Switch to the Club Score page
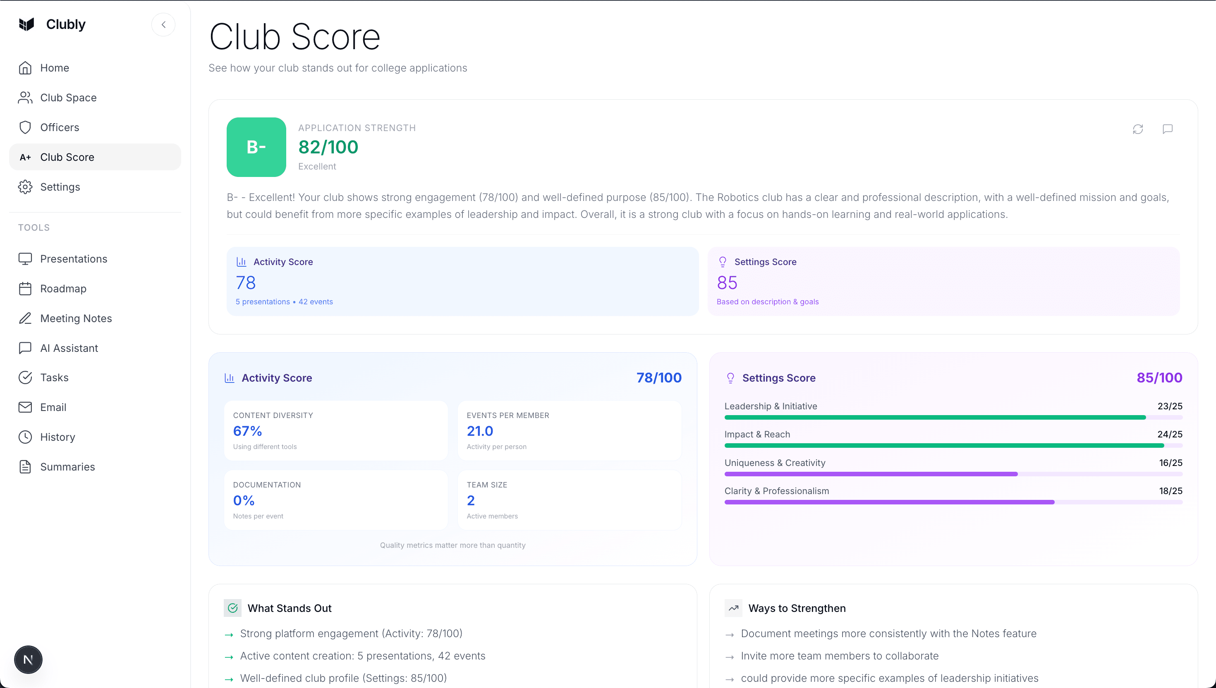The height and width of the screenshot is (688, 1216). tap(68, 157)
